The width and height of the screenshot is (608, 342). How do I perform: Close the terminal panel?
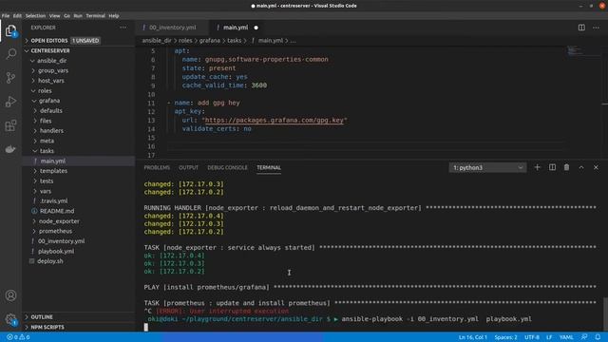596,167
